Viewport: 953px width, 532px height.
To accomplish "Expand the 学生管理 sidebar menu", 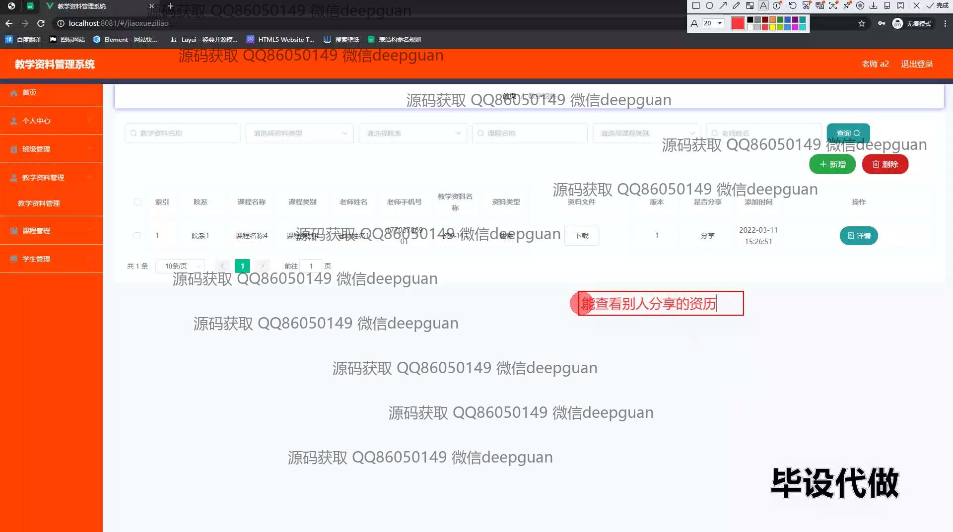I will 51,259.
